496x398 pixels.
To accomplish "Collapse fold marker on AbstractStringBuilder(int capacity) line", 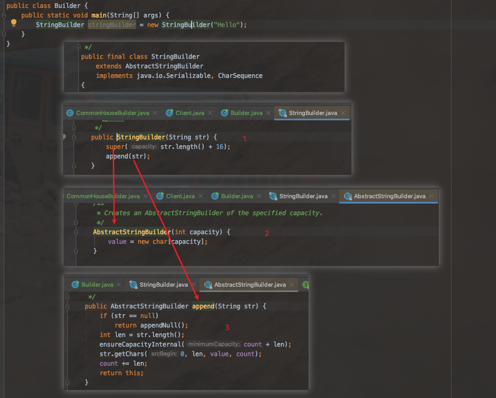I will pyautogui.click(x=76, y=233).
